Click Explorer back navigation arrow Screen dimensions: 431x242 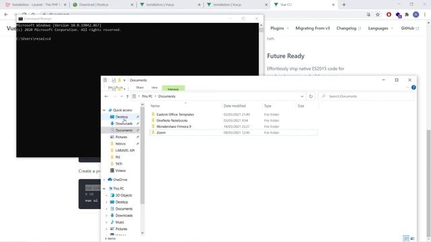(x=106, y=97)
